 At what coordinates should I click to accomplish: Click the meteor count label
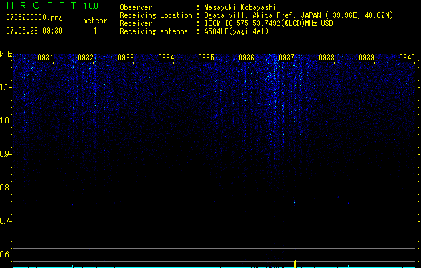click(x=95, y=21)
